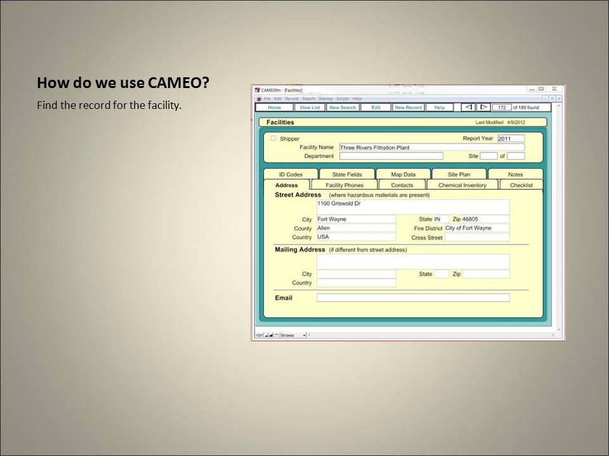Switch to the ID Codes tab
This screenshot has height=456, width=609.
(291, 174)
